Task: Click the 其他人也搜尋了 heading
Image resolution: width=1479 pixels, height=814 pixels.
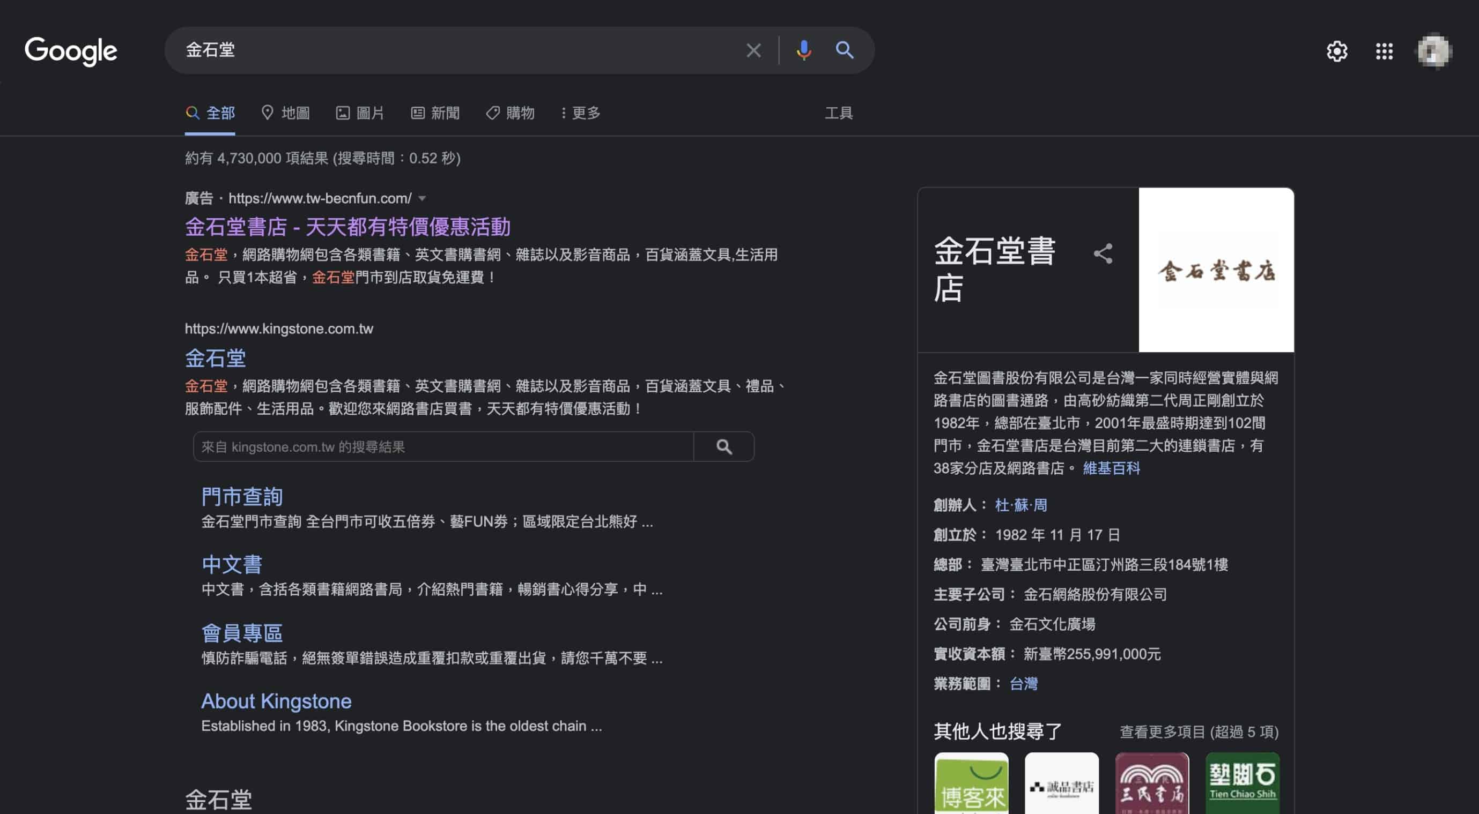Action: click(x=997, y=731)
